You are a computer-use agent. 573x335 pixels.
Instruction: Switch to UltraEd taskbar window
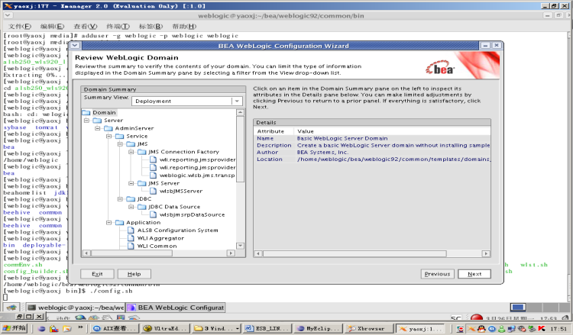pyautogui.click(x=164, y=328)
